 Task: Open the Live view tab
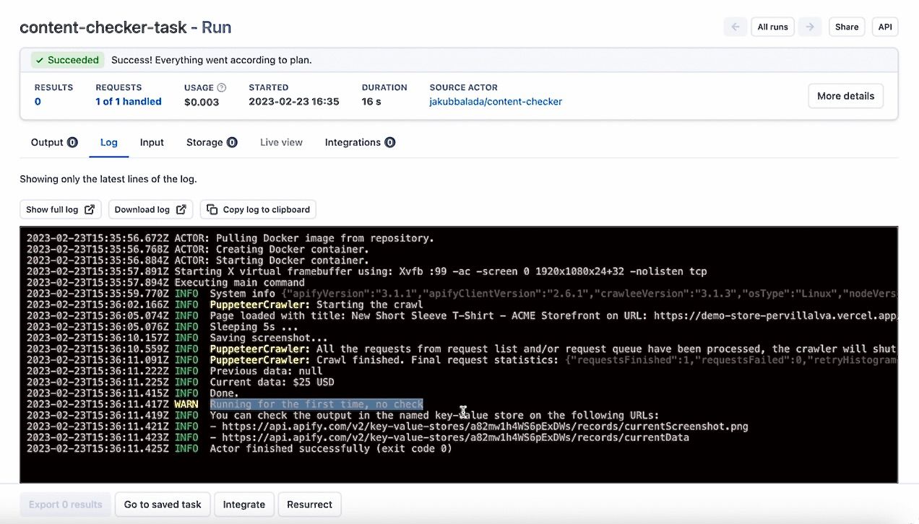280,142
